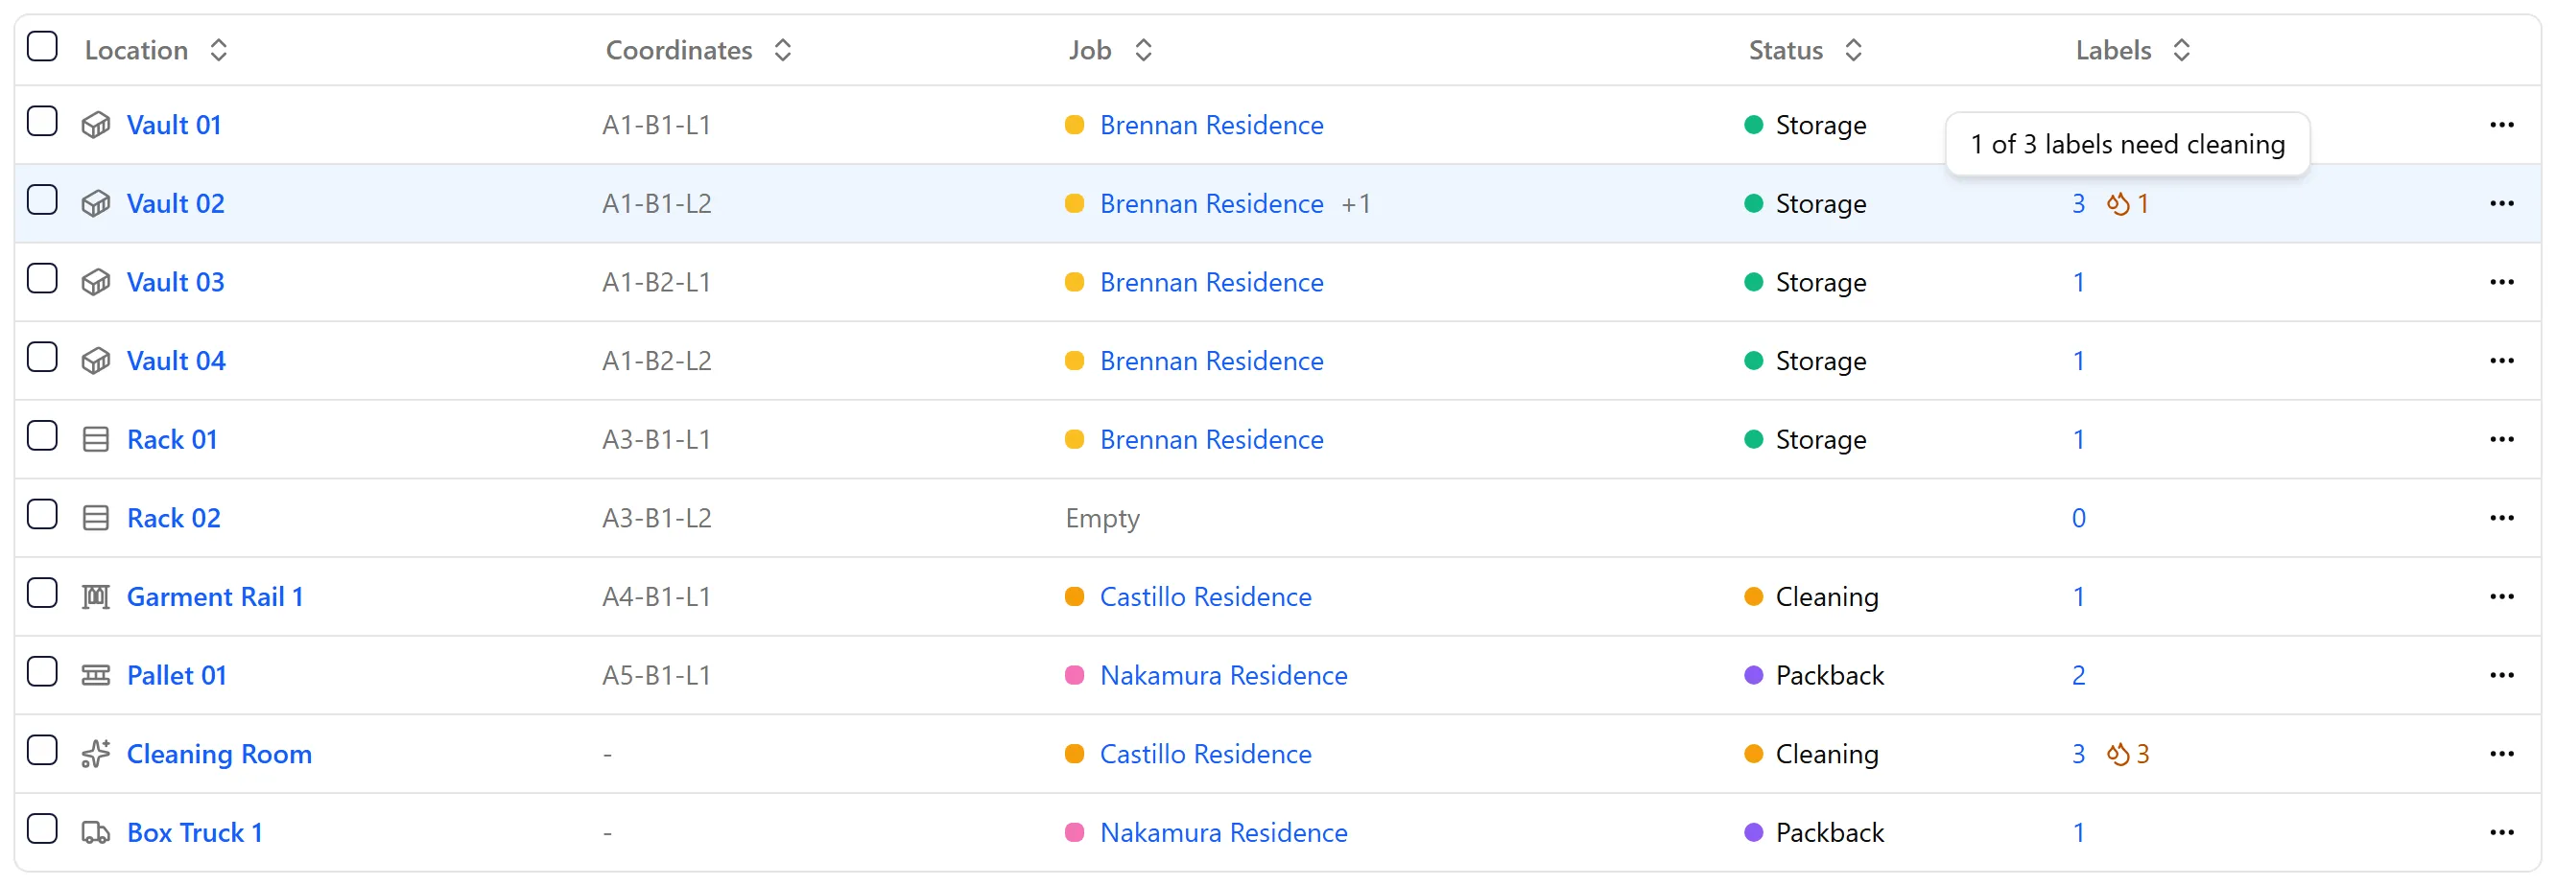Toggle the select-all checkbox in the header
The height and width of the screenshot is (886, 2556).
(41, 47)
